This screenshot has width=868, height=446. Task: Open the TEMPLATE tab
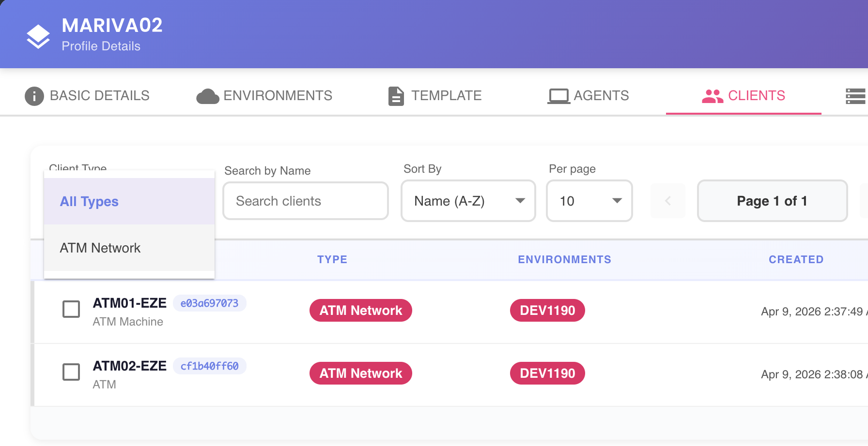point(435,96)
